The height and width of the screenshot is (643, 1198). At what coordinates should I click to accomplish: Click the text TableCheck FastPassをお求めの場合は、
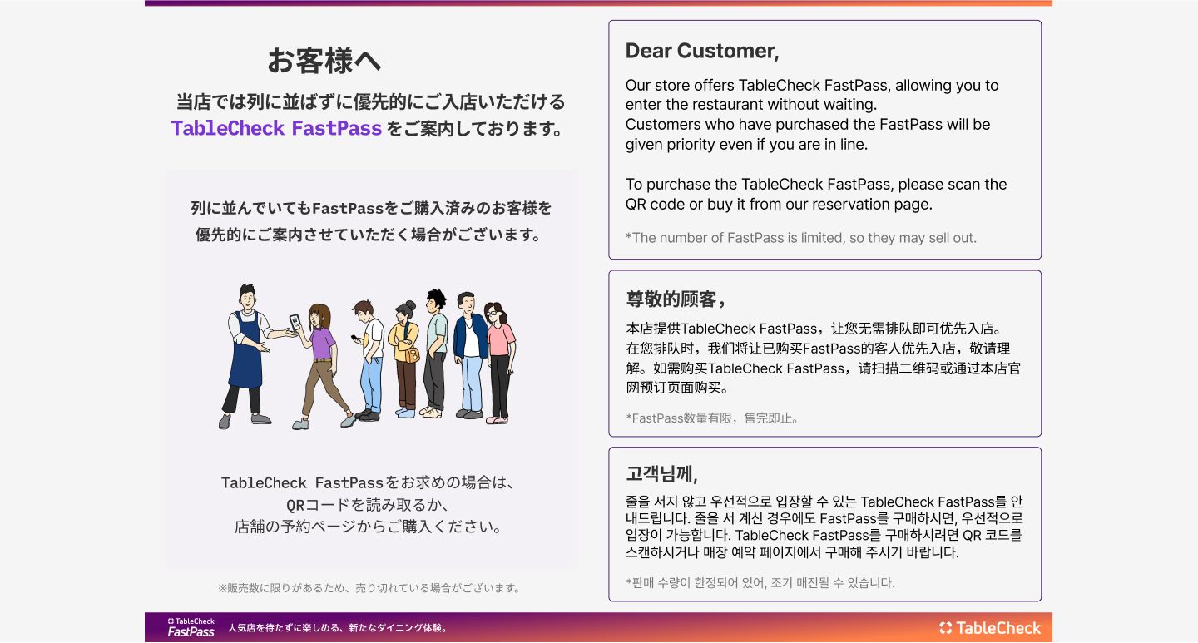click(x=369, y=482)
